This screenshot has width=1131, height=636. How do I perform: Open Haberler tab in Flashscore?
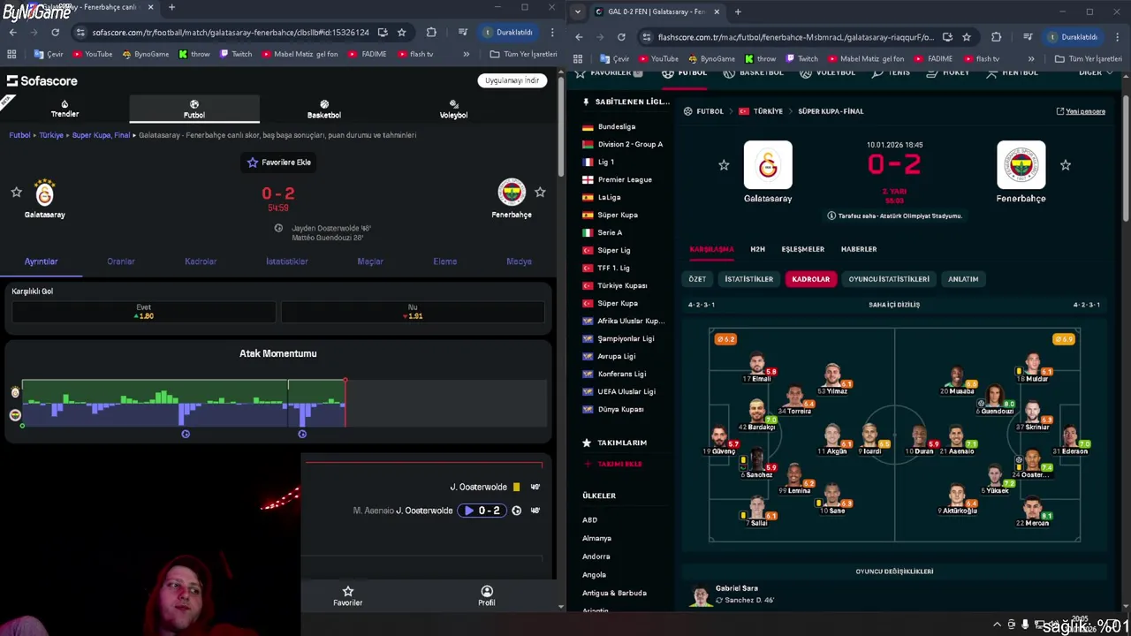point(859,249)
